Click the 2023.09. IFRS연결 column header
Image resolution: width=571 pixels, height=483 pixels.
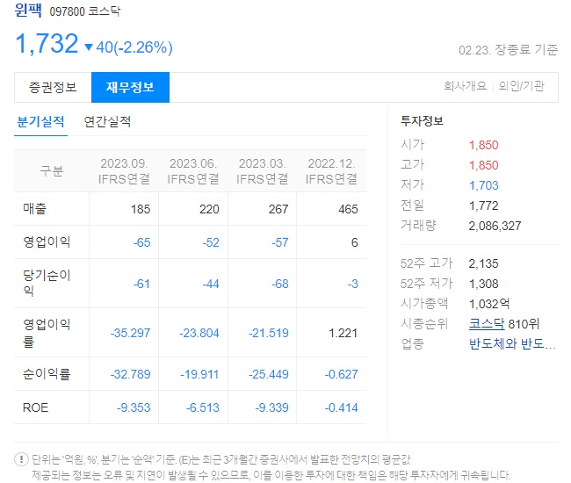coord(124,171)
